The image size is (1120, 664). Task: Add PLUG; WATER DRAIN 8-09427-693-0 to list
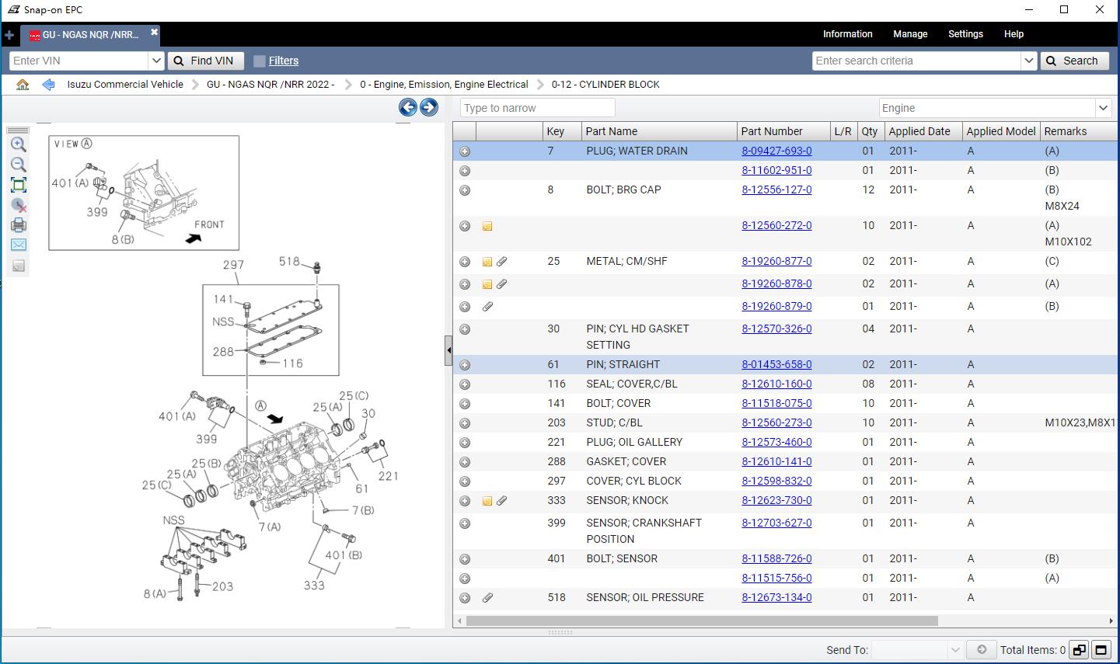[465, 151]
